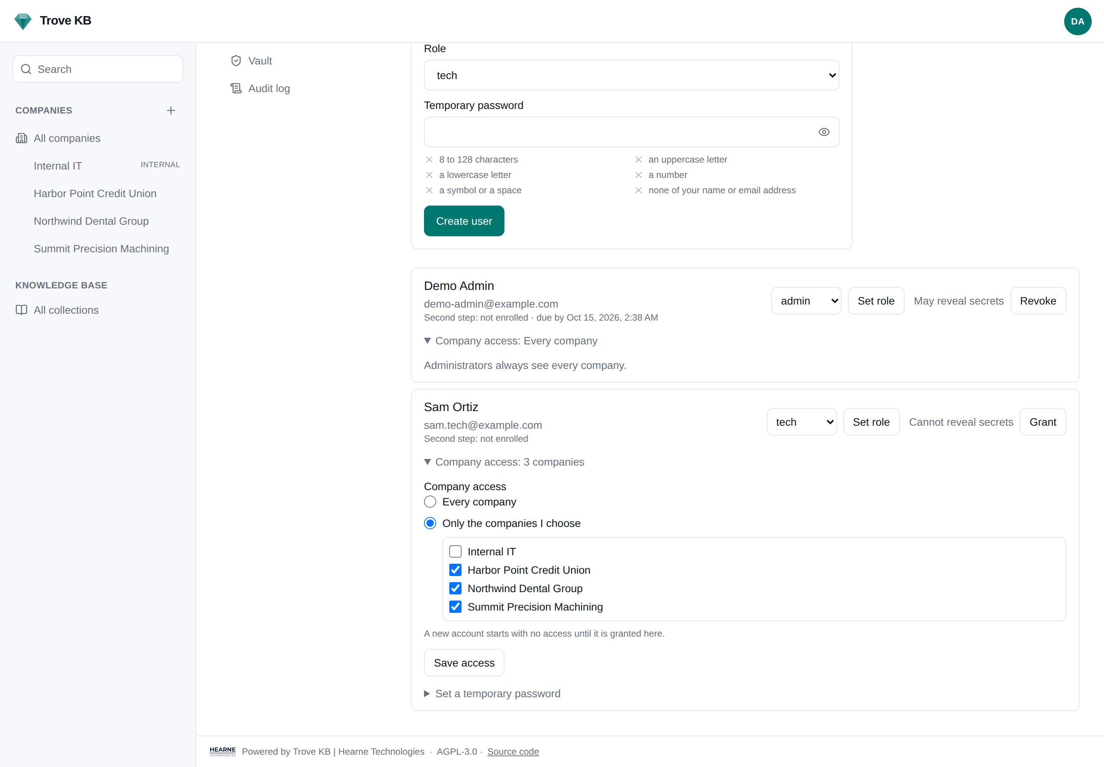1104x767 pixels.
Task: Uncheck Summit Precision Machining access
Action: [455, 607]
